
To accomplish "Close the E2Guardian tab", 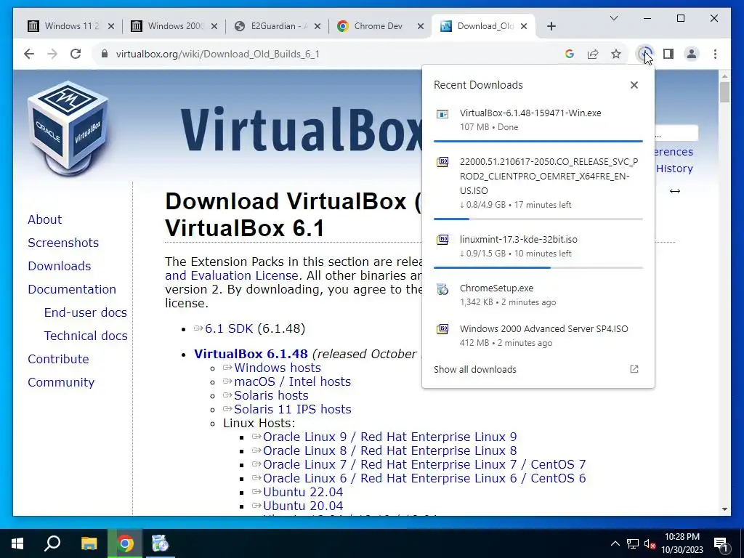I will click(x=318, y=26).
